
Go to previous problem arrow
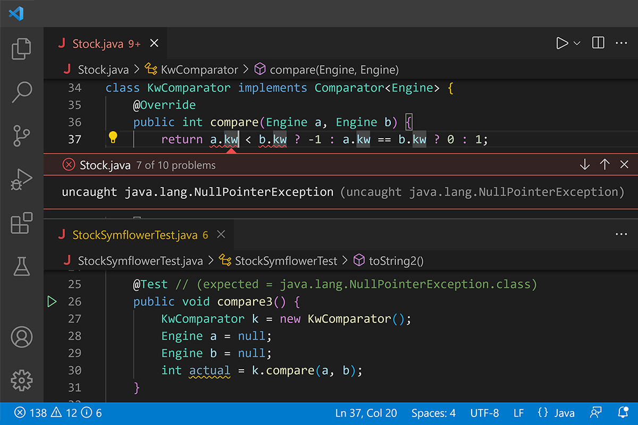click(x=605, y=165)
